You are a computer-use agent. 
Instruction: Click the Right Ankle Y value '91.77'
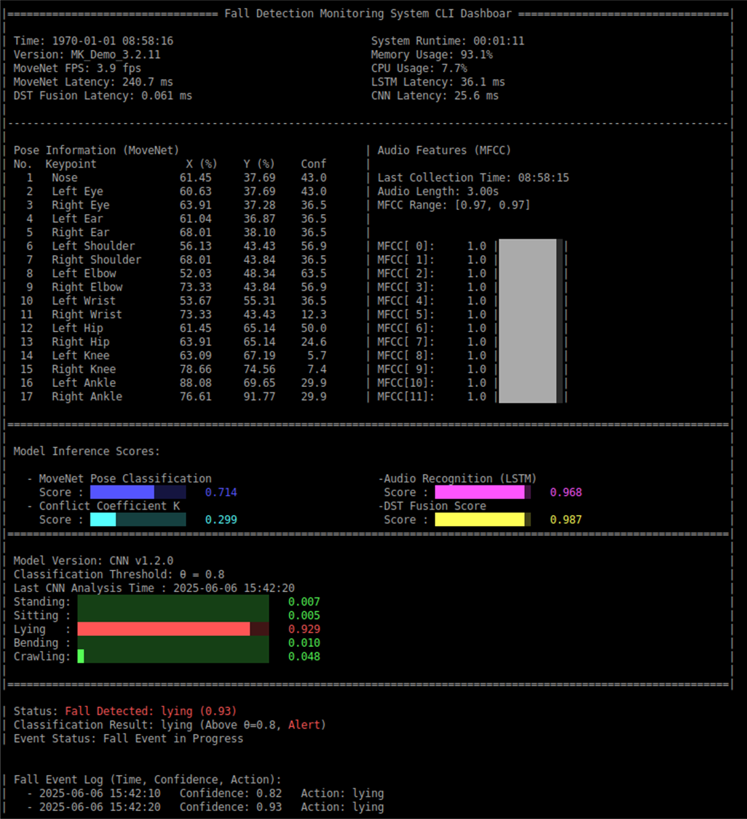[260, 396]
